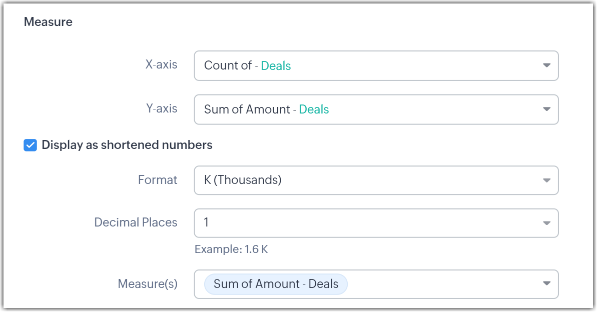This screenshot has height=312, width=597.
Task: Click the Measure(s) field caret icon
Action: click(x=546, y=284)
